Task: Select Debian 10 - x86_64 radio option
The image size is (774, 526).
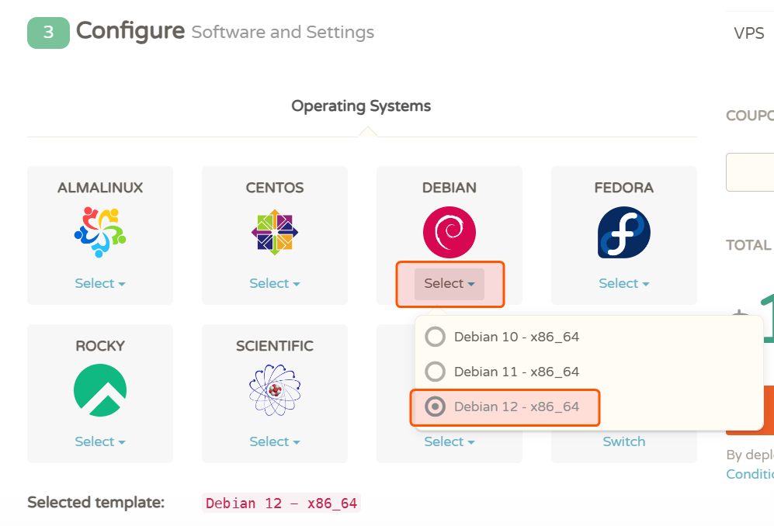Action: (x=436, y=337)
